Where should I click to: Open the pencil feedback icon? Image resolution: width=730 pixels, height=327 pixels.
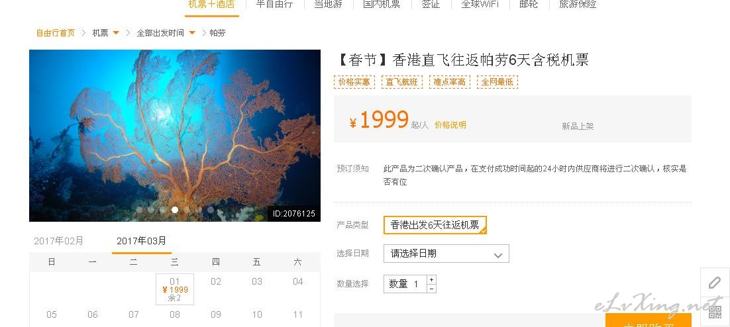(715, 283)
